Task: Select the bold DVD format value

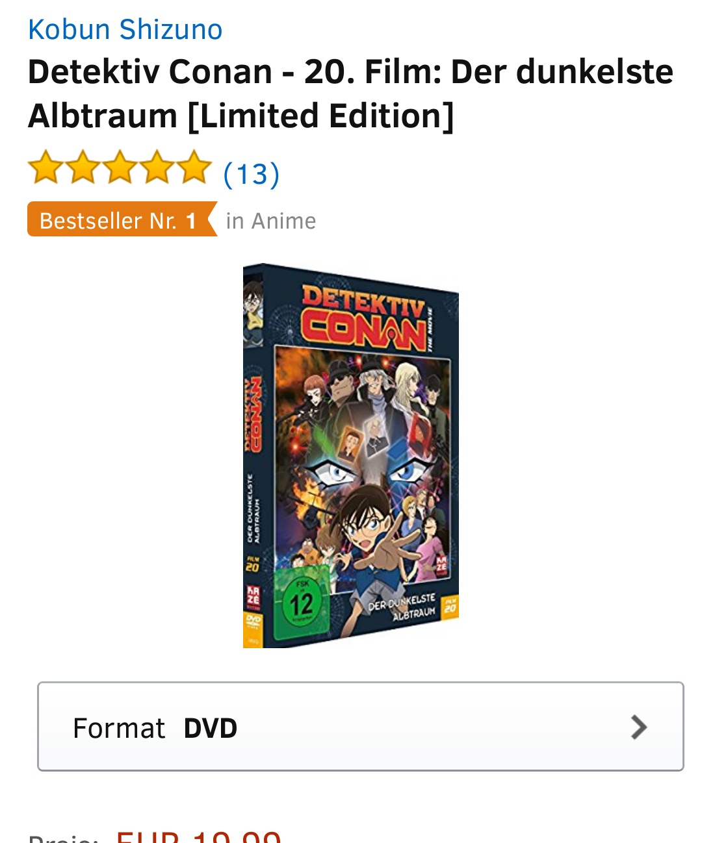Action: (x=211, y=728)
